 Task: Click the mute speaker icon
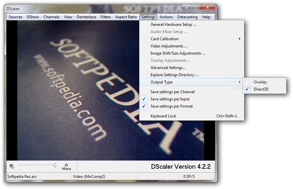click(12, 166)
